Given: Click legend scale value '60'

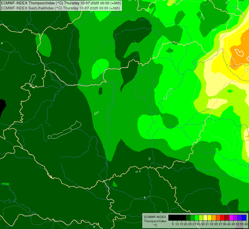Looking at the screenshot, I should click(x=246, y=224).
